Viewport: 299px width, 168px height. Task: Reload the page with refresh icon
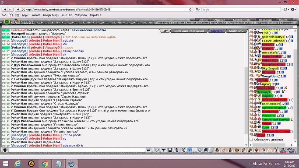(190, 9)
